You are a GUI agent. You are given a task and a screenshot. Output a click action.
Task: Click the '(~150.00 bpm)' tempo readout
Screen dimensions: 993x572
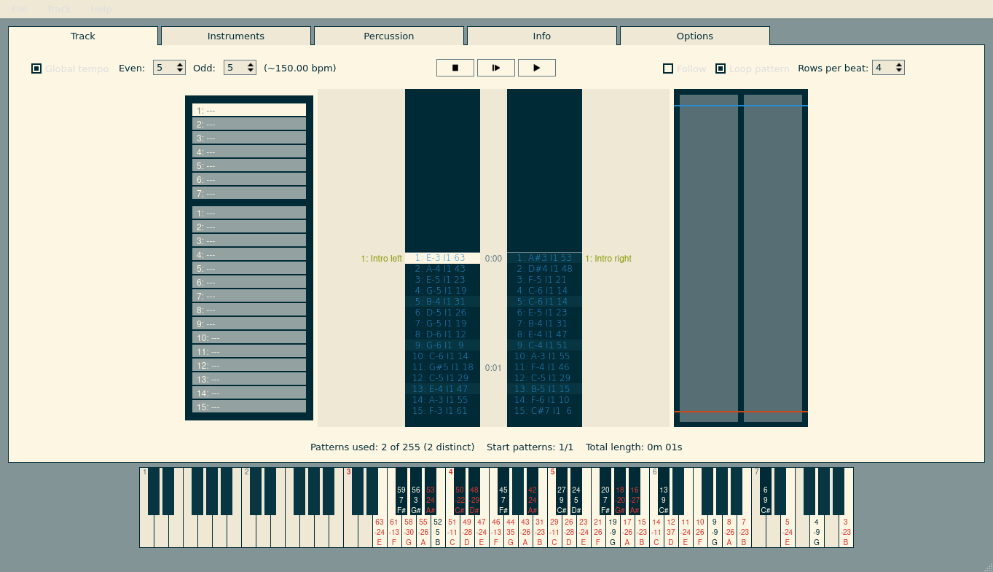[300, 68]
